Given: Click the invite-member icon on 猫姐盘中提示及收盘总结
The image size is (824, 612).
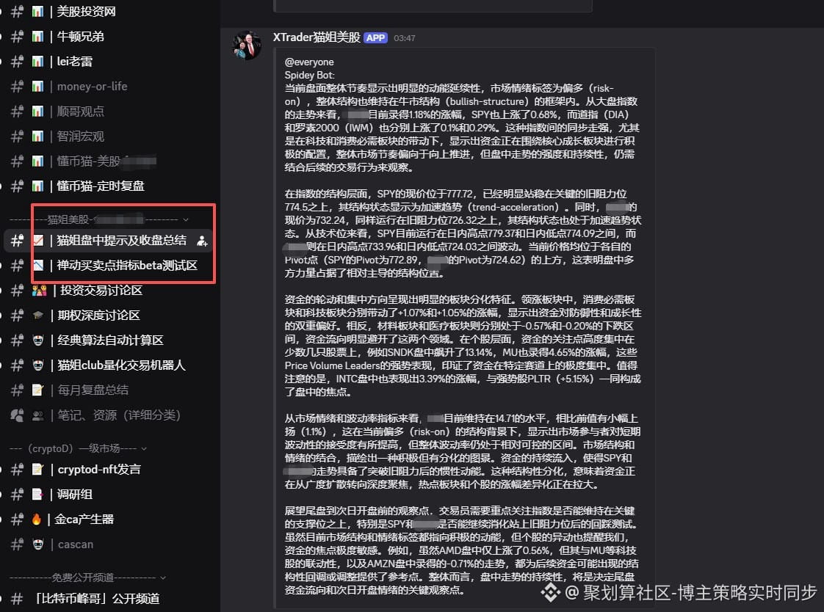Looking at the screenshot, I should click(202, 241).
